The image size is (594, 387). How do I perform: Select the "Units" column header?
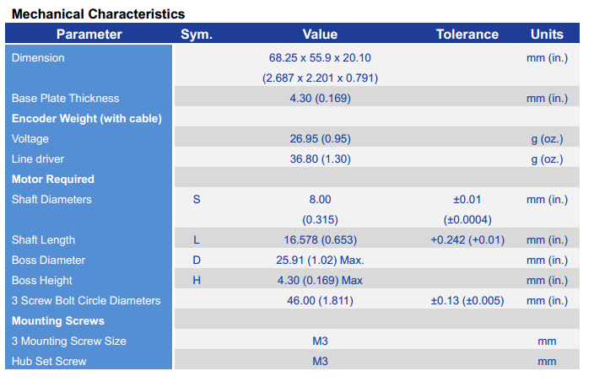tap(547, 35)
